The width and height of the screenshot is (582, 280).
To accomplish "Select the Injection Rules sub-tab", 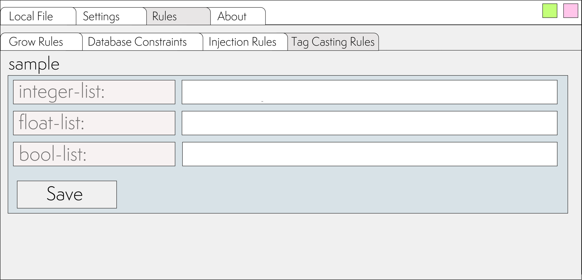I will point(245,42).
